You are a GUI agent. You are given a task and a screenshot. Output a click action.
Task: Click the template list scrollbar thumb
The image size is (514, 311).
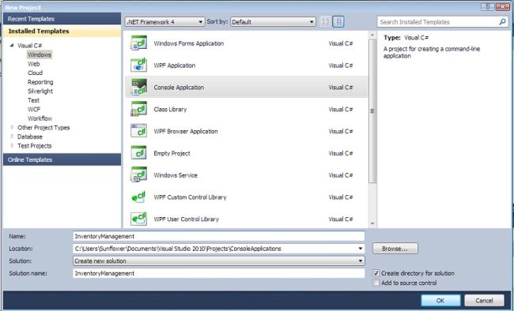tap(372, 111)
